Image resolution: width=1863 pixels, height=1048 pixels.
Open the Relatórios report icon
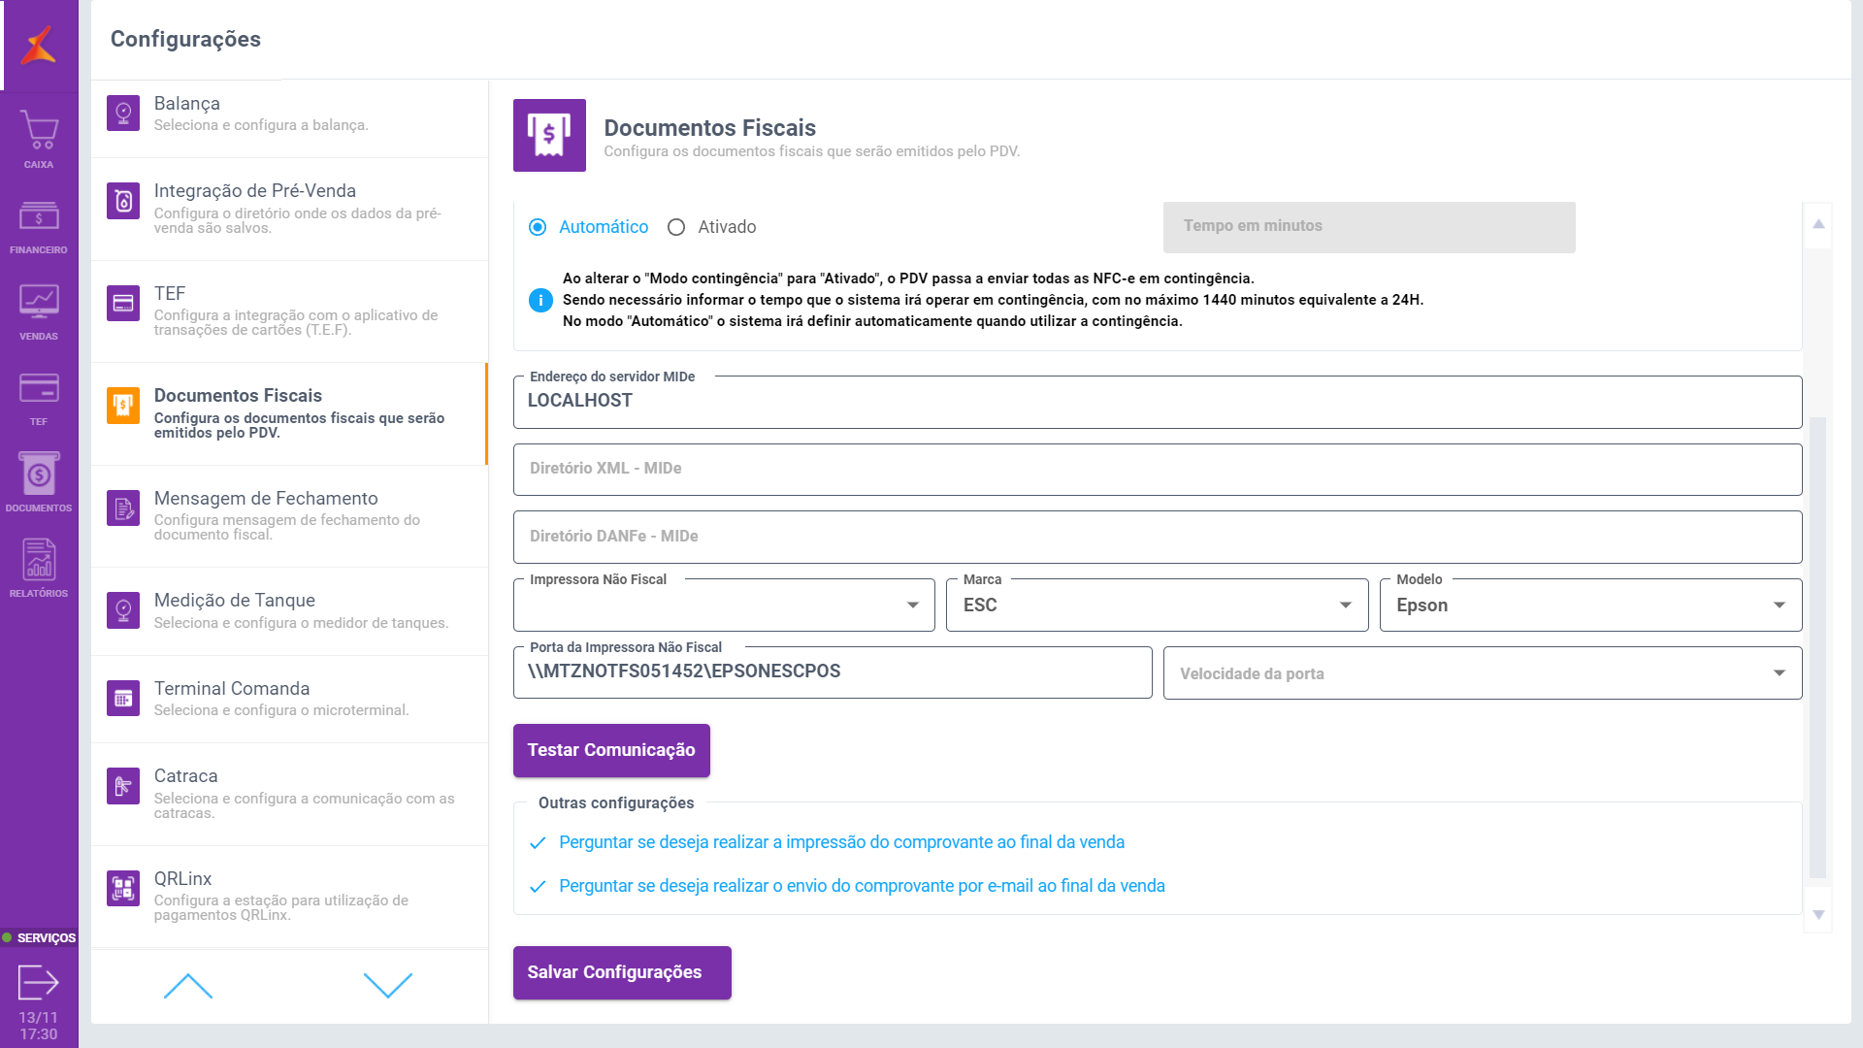pos(39,561)
